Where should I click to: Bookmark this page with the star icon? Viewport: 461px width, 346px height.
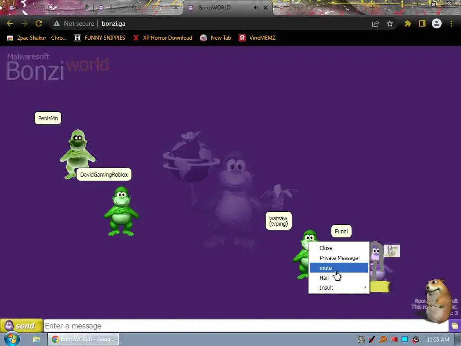390,23
